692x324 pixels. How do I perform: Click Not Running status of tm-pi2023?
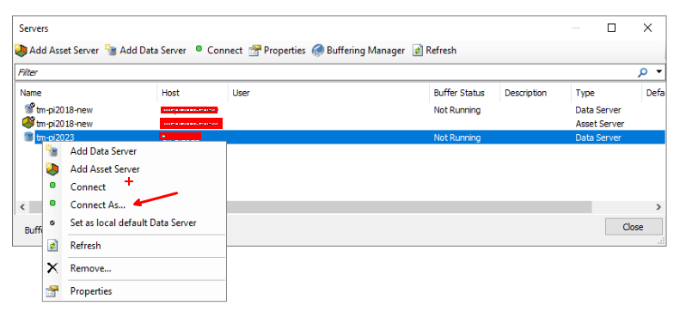coord(456,138)
